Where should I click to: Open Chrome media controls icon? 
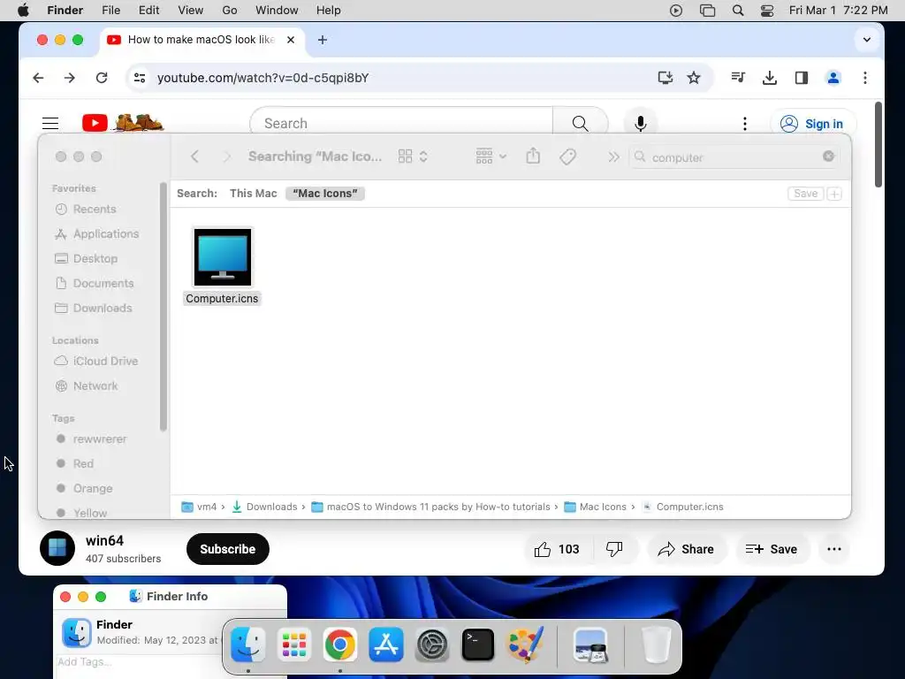click(x=738, y=78)
